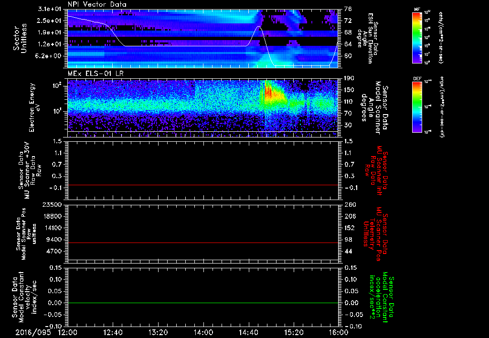The width and height of the screenshot is (489, 338).
Task: Click the 'DEF' label above the color bar
Action: tap(417, 79)
